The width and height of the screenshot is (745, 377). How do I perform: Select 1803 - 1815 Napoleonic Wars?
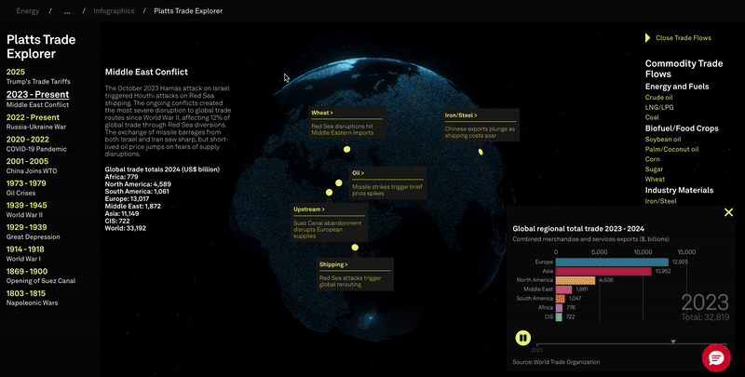[x=32, y=298]
